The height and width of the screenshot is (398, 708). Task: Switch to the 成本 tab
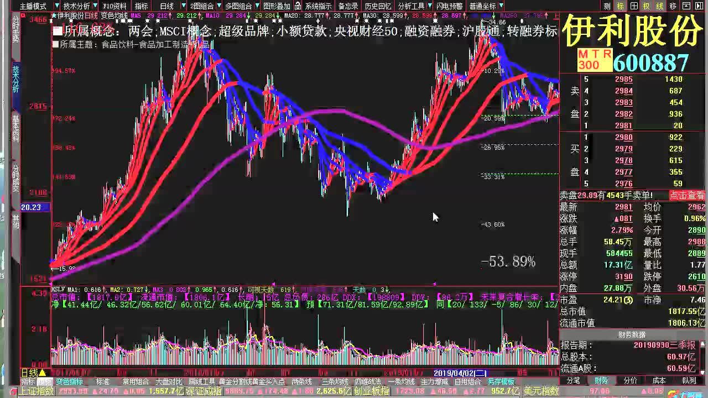click(x=659, y=380)
